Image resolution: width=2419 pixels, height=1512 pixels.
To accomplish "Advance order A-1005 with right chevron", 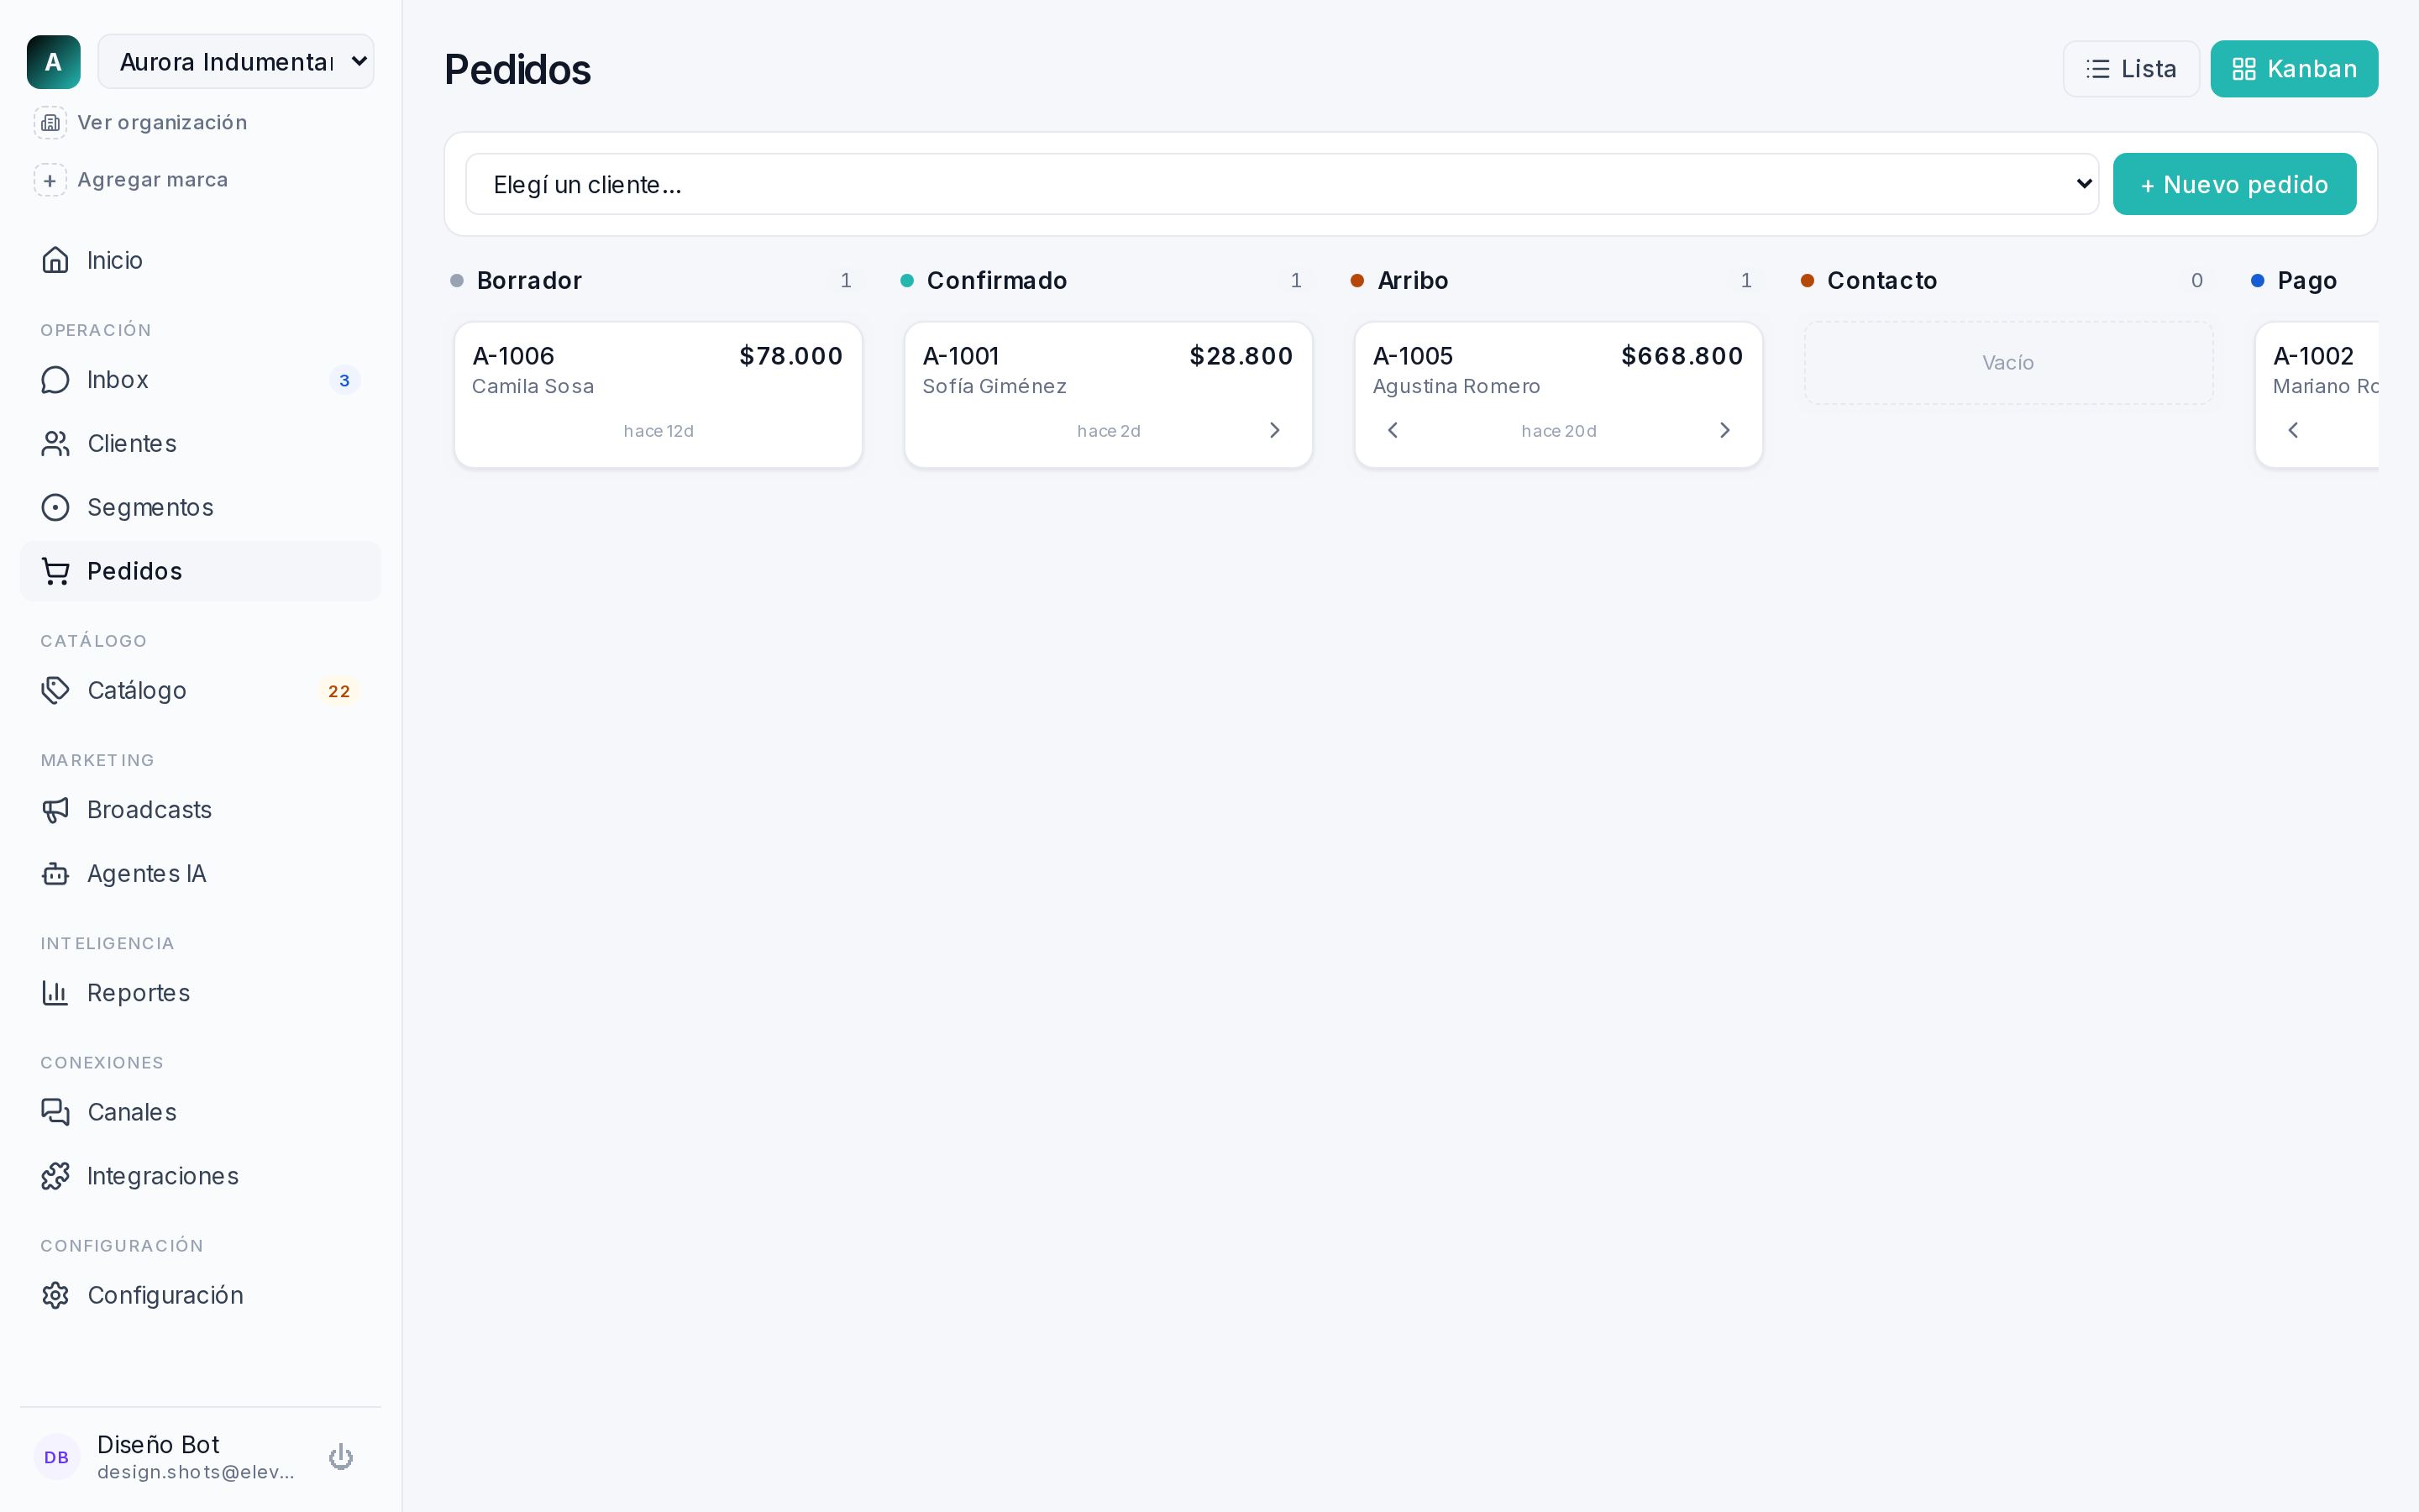I will pyautogui.click(x=1724, y=430).
